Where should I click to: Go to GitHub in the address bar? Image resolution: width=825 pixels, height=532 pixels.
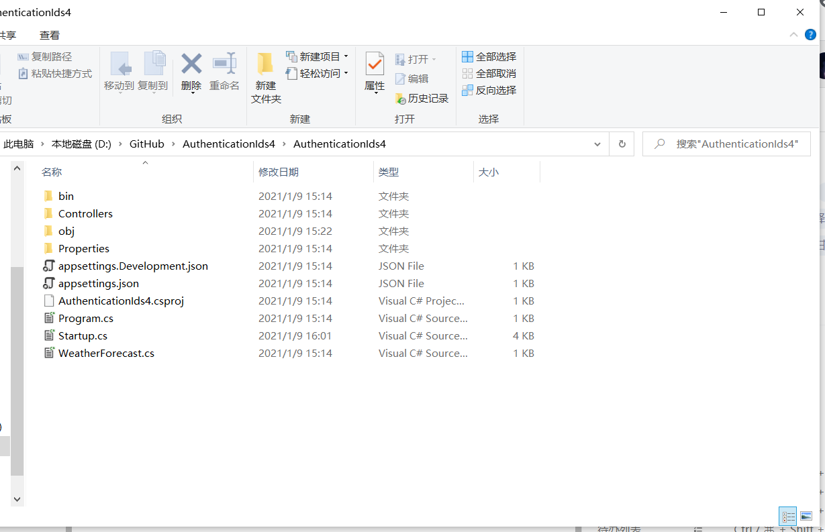(147, 144)
